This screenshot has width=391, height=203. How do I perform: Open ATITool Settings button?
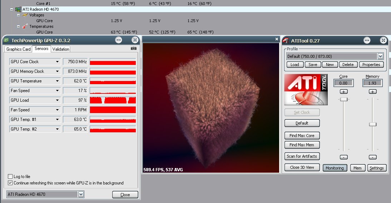(x=377, y=168)
